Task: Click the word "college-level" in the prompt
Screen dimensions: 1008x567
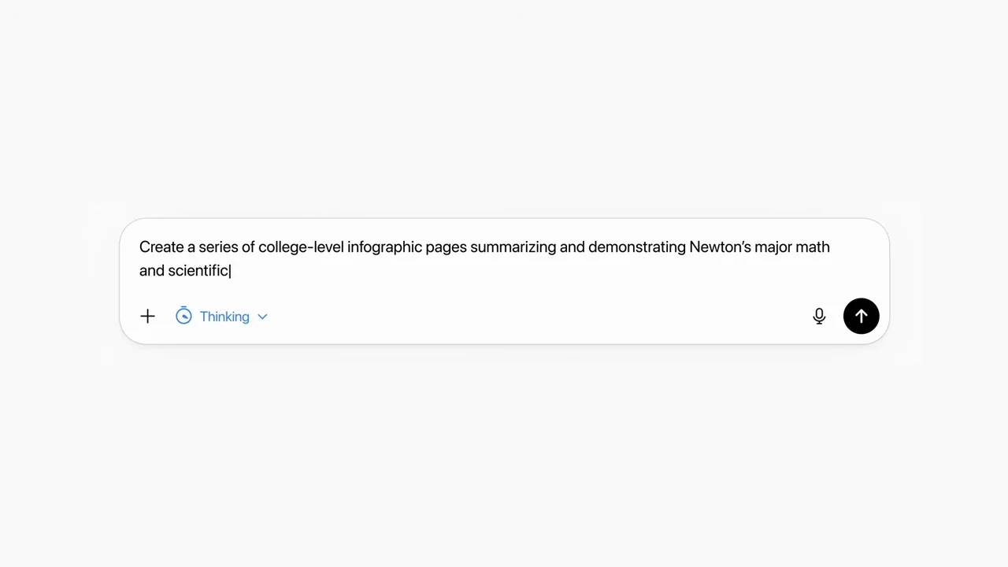Action: 301,247
